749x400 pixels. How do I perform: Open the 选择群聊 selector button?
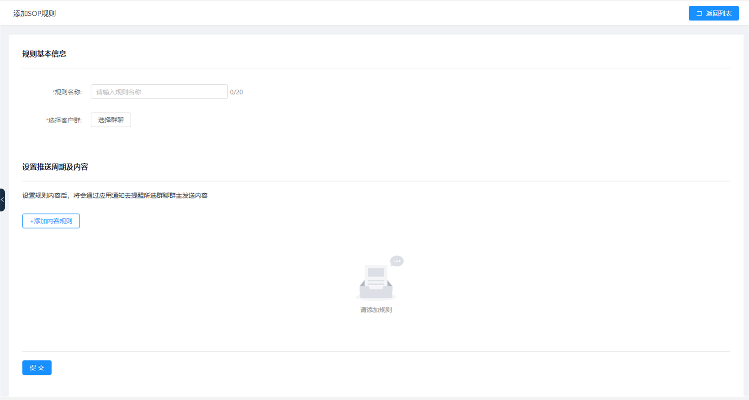(111, 120)
